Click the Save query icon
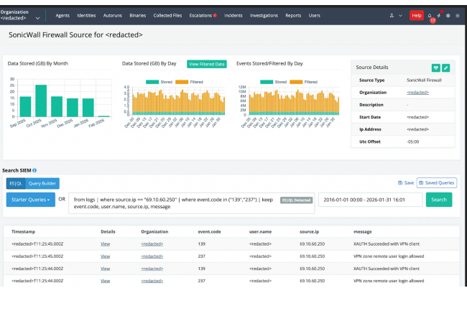Viewport: 467px width, 311px height. pyautogui.click(x=405, y=183)
